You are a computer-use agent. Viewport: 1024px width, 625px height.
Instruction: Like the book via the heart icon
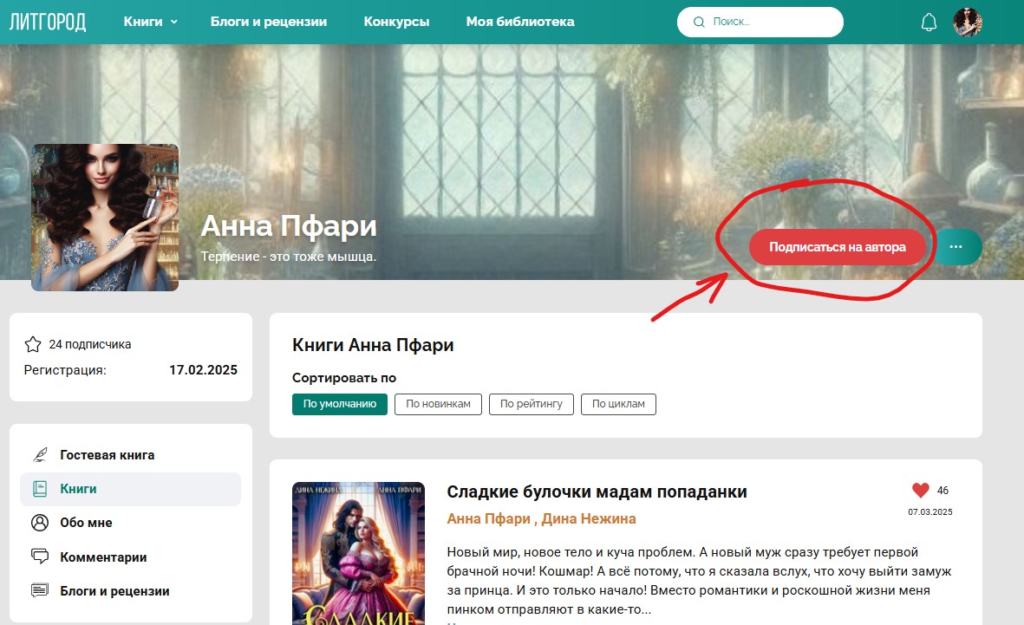(920, 491)
